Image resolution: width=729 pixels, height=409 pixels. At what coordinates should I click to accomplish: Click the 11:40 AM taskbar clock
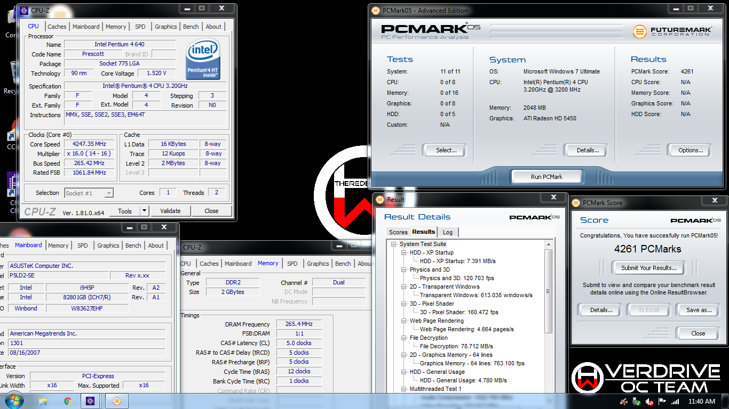[702, 402]
